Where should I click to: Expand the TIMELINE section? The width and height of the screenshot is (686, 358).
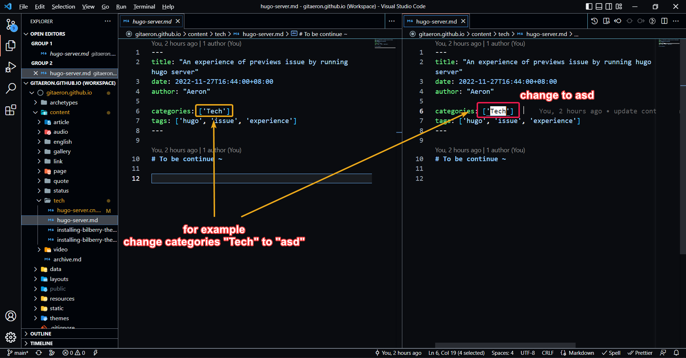70,343
